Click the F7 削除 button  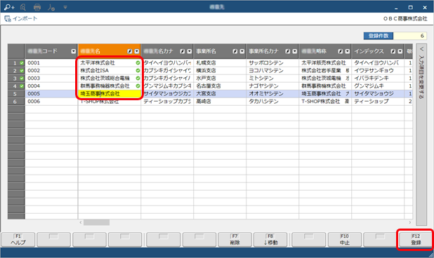click(235, 240)
